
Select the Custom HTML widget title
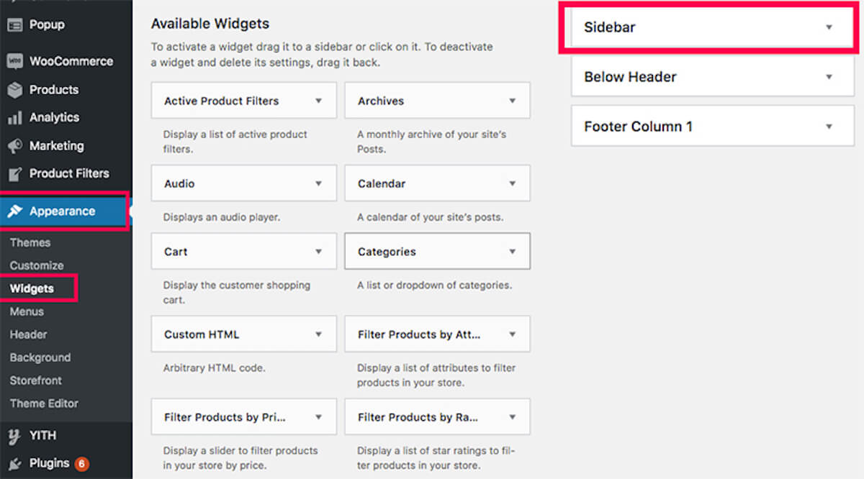coord(202,334)
